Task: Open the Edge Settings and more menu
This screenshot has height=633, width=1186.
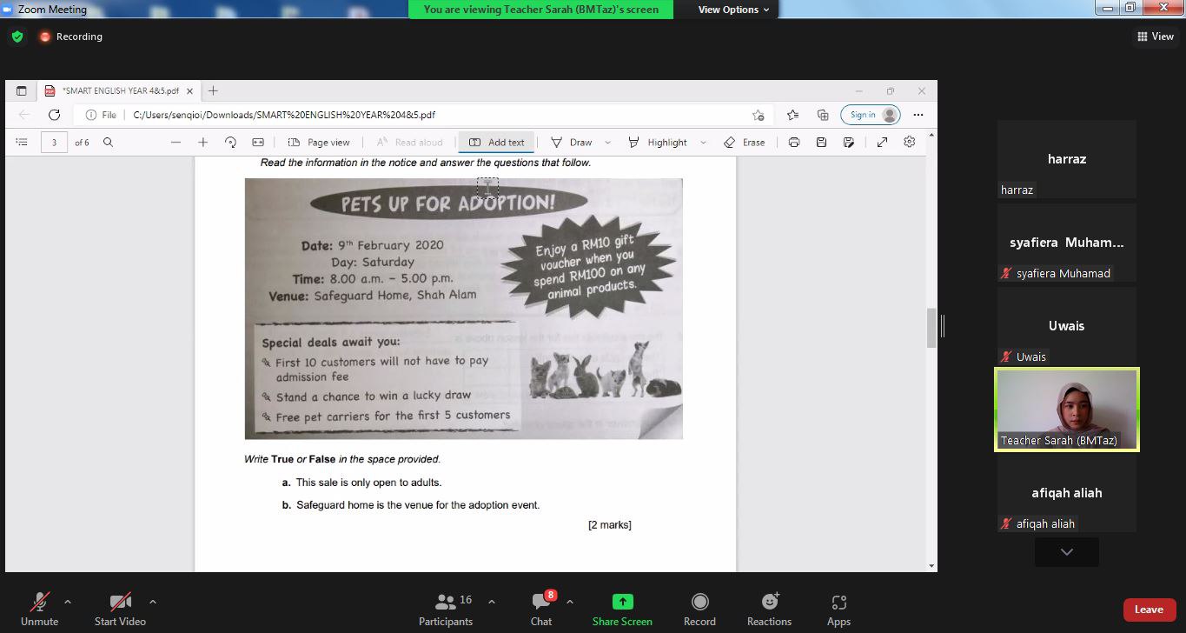Action: (x=918, y=115)
